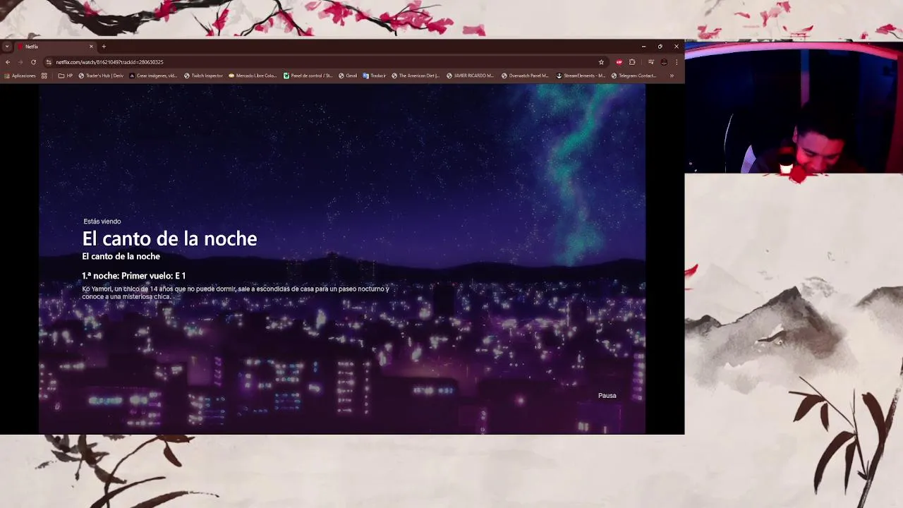Open the HP bookmarks folder
Image resolution: width=903 pixels, height=508 pixels.
coord(66,75)
